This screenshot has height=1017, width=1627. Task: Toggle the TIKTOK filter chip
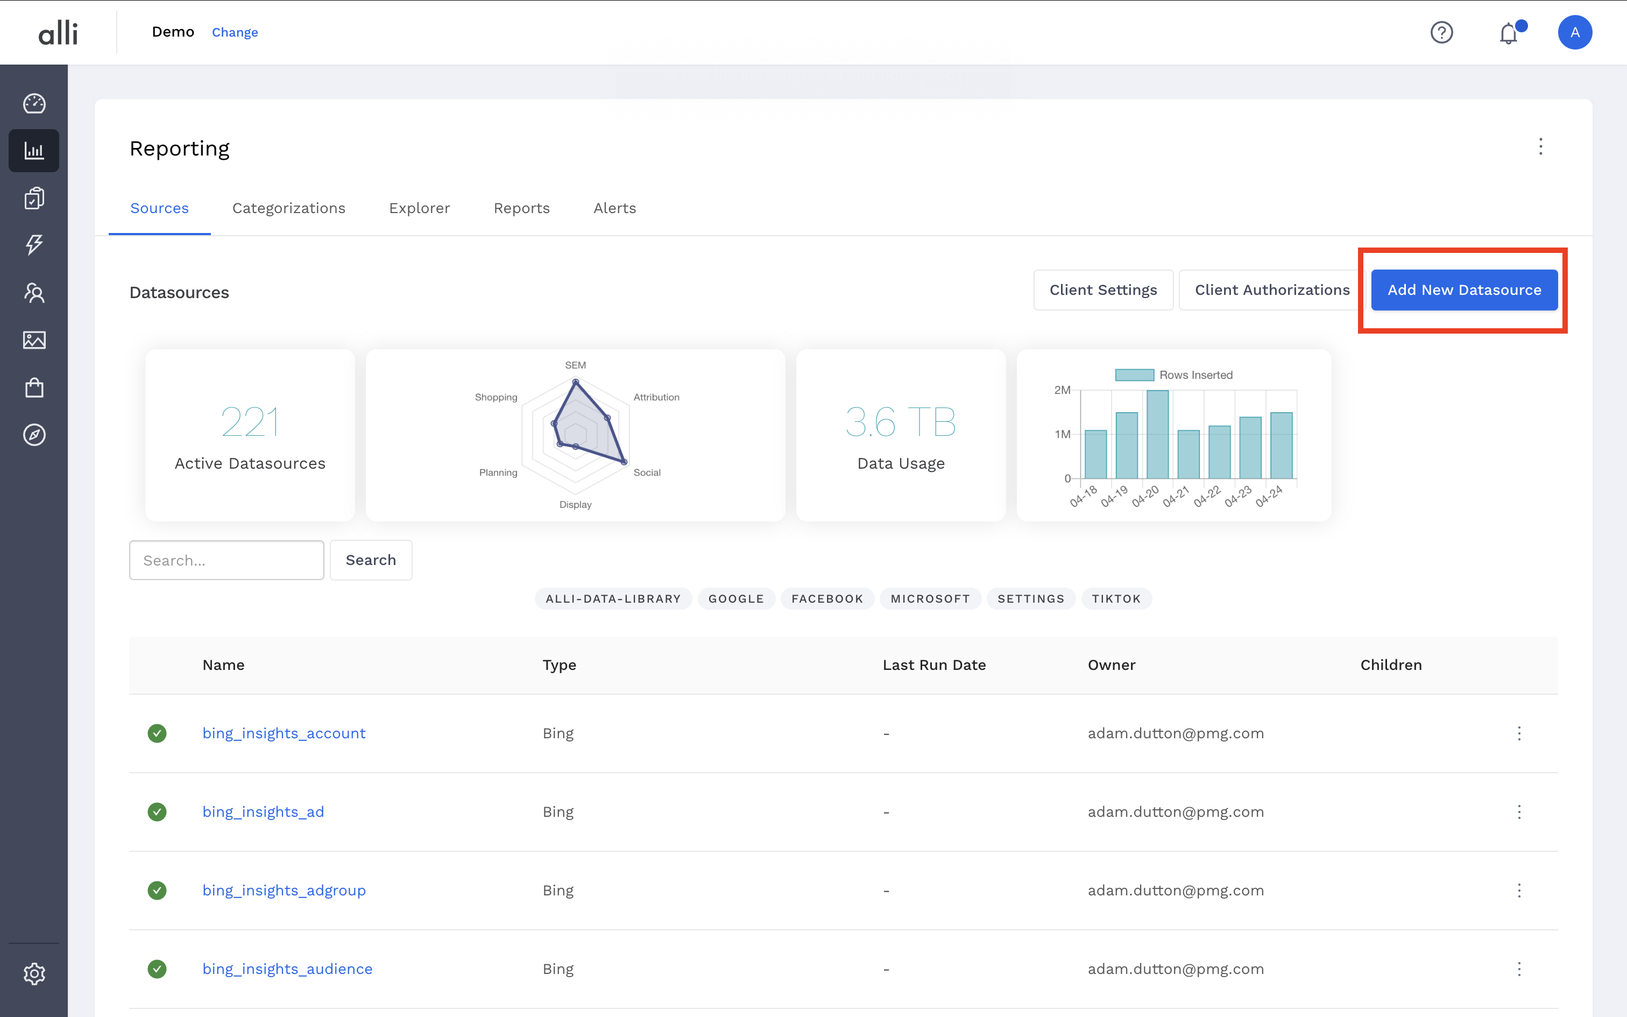[1115, 598]
